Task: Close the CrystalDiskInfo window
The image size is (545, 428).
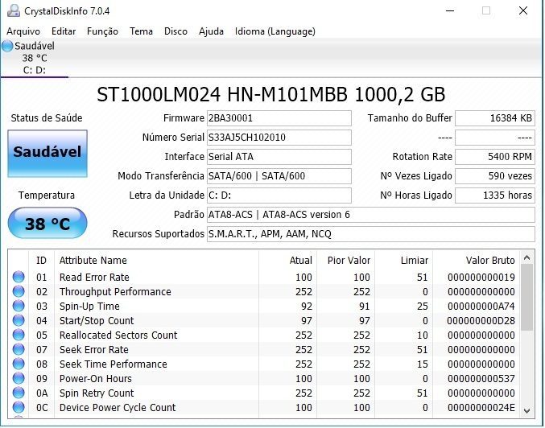Action: [x=523, y=10]
